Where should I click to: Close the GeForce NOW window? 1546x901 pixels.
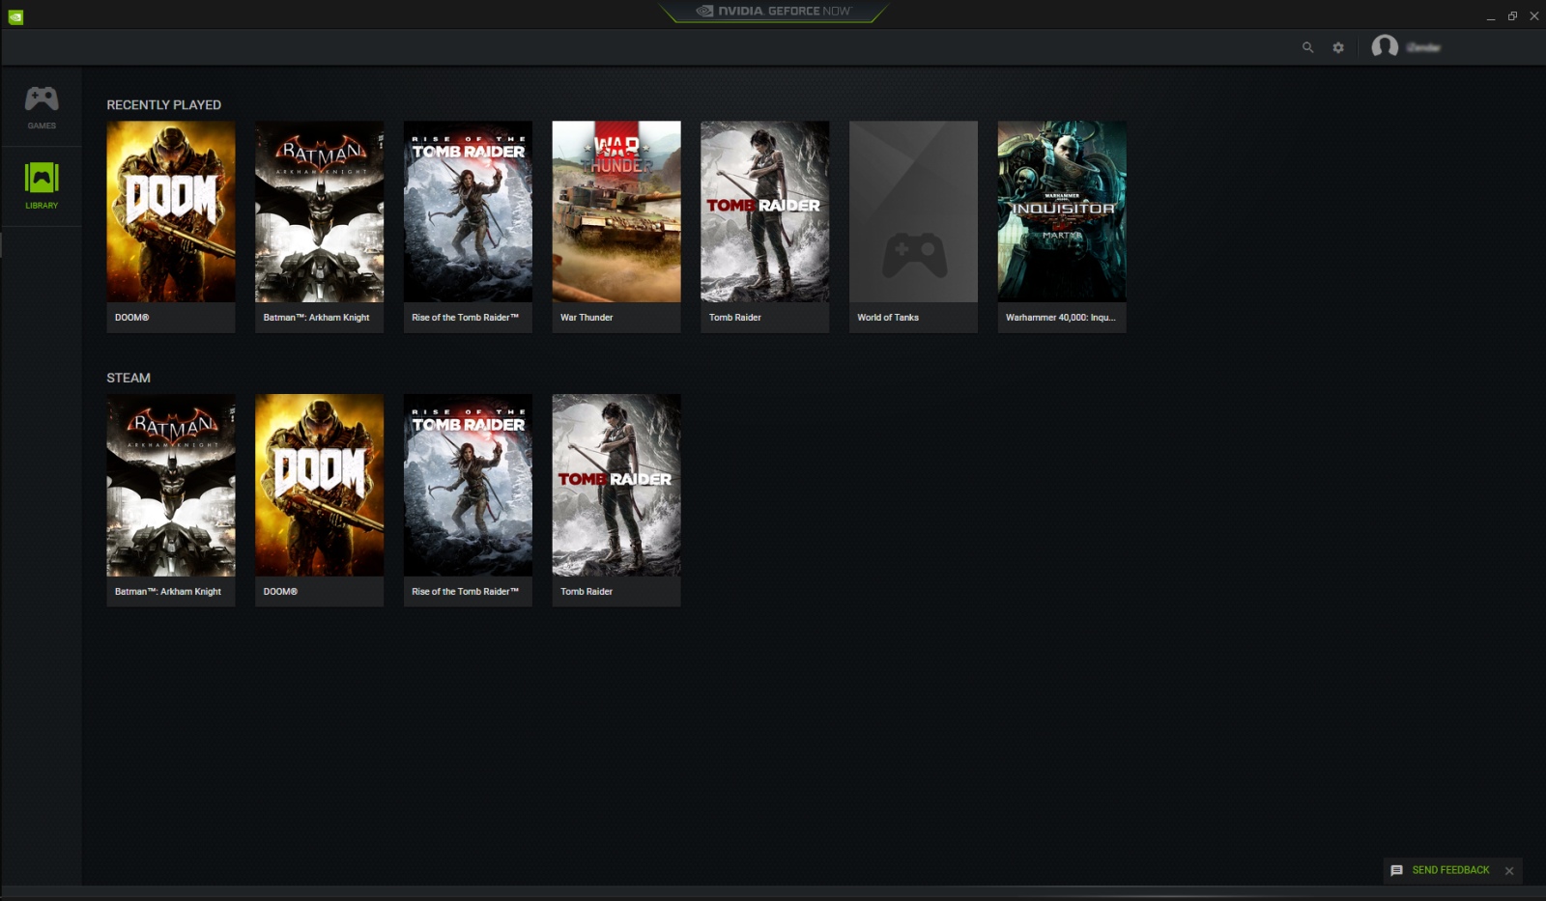coord(1534,16)
